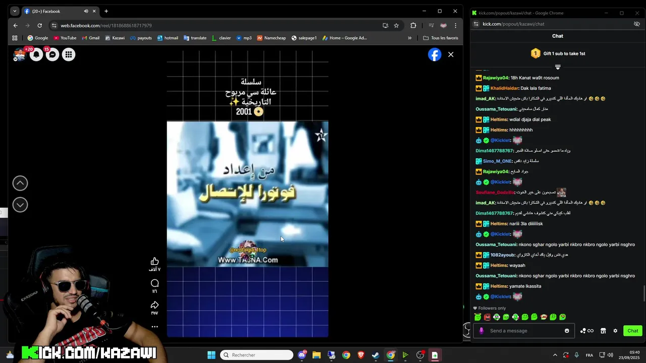This screenshot has height=363, width=646.
Task: Click the first green halo emote
Action: [x=478, y=317]
